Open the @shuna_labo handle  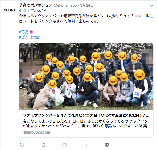[65, 5]
